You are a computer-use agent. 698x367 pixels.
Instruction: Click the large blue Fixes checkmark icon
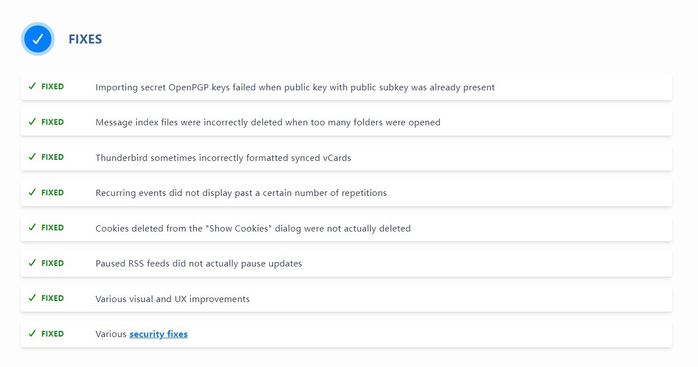(x=37, y=39)
